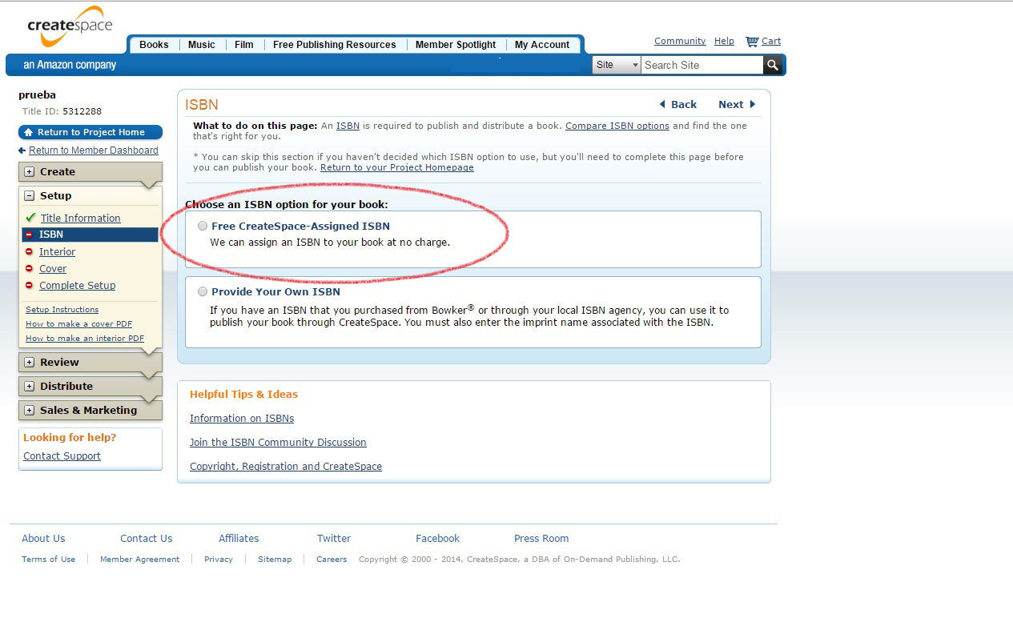The width and height of the screenshot is (1013, 638).
Task: Click the Contact Support link
Action: click(62, 456)
